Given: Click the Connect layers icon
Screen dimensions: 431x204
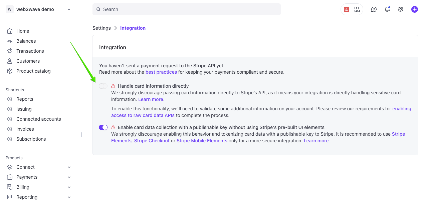Looking at the screenshot, I should tap(10, 167).
